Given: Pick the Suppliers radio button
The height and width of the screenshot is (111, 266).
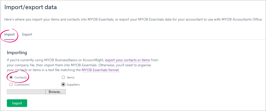Looking at the screenshot, I should click(x=63, y=85).
